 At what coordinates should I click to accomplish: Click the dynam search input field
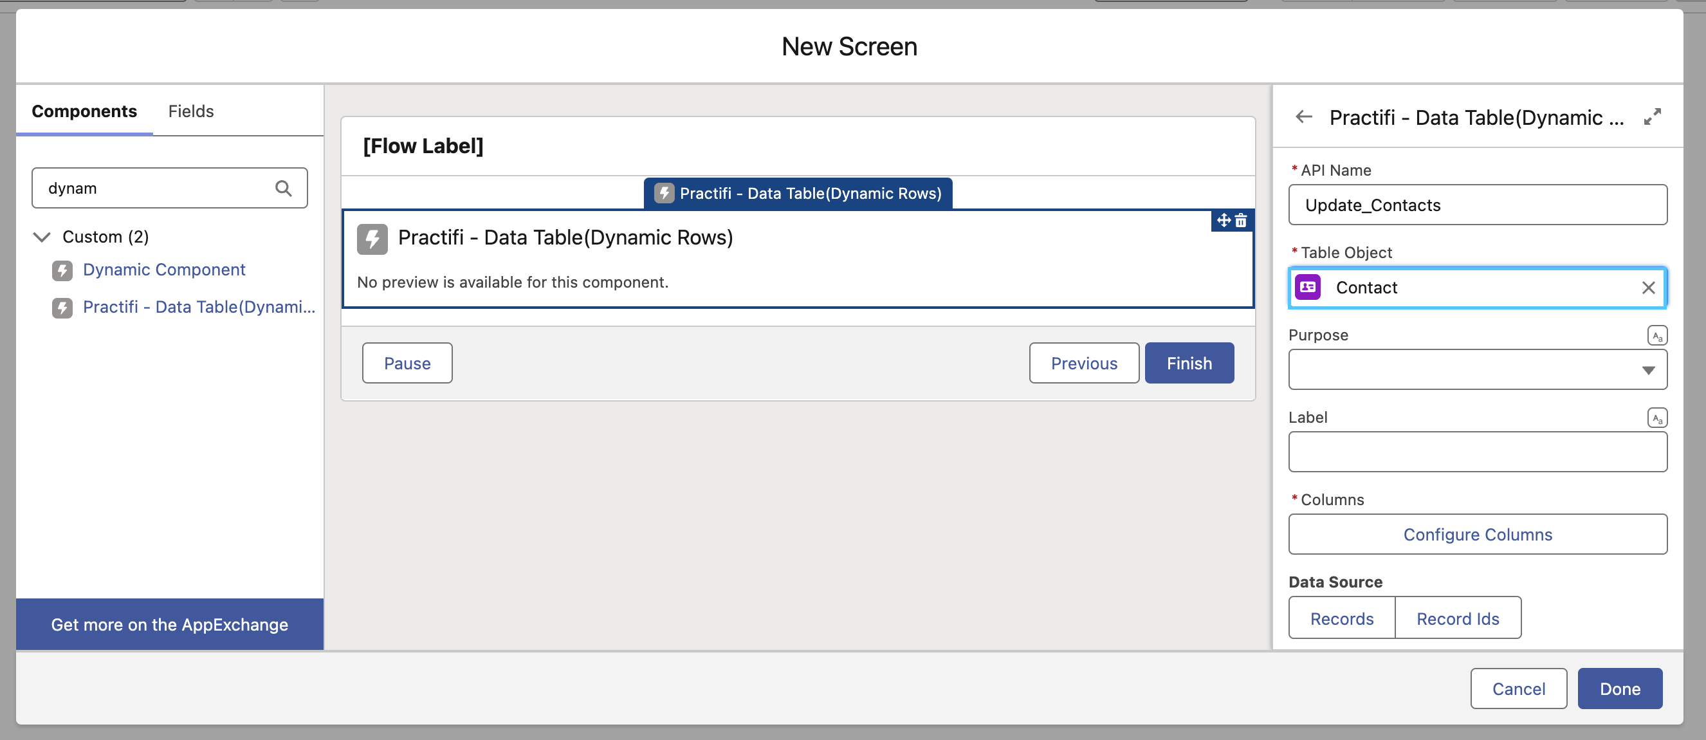(170, 188)
